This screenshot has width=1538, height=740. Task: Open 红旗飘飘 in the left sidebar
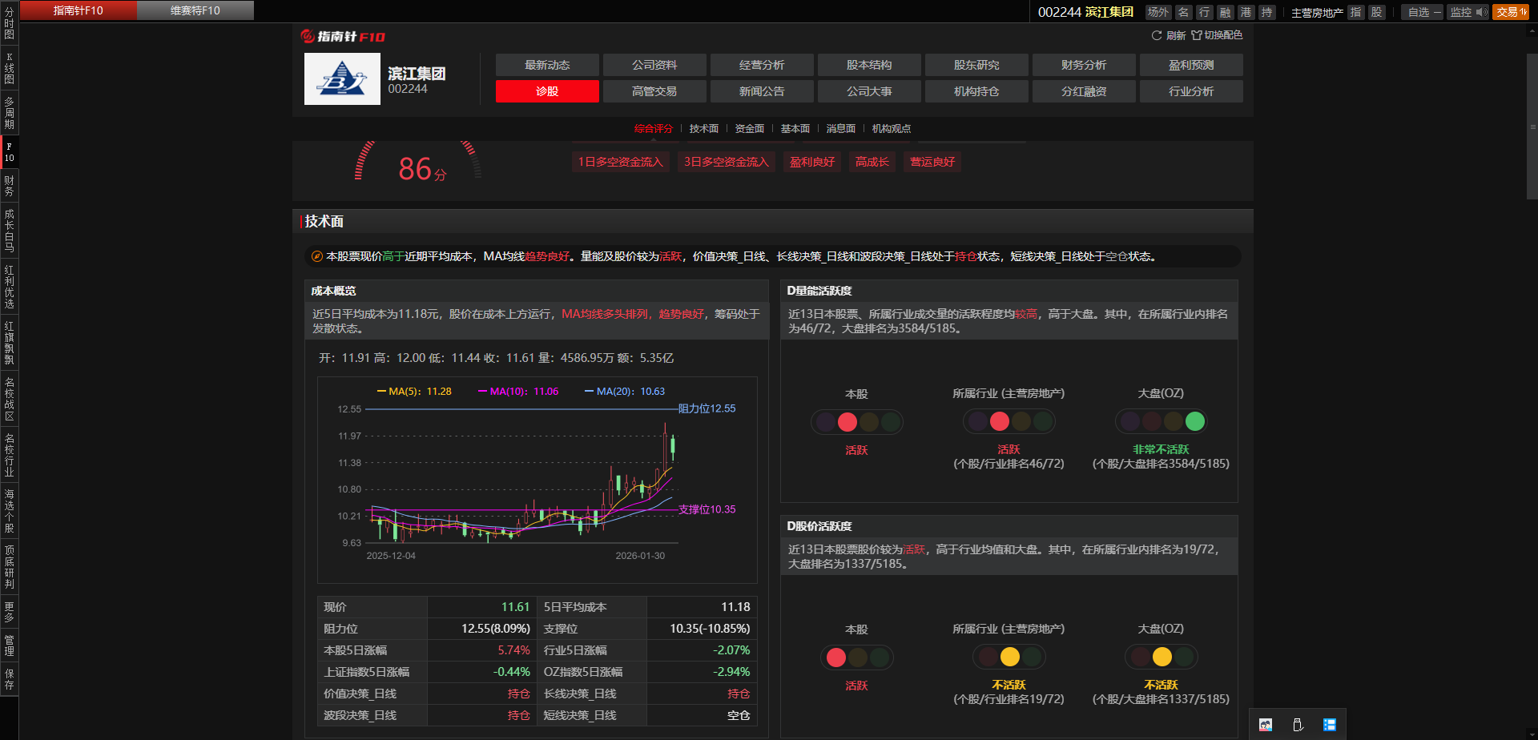pyautogui.click(x=10, y=343)
